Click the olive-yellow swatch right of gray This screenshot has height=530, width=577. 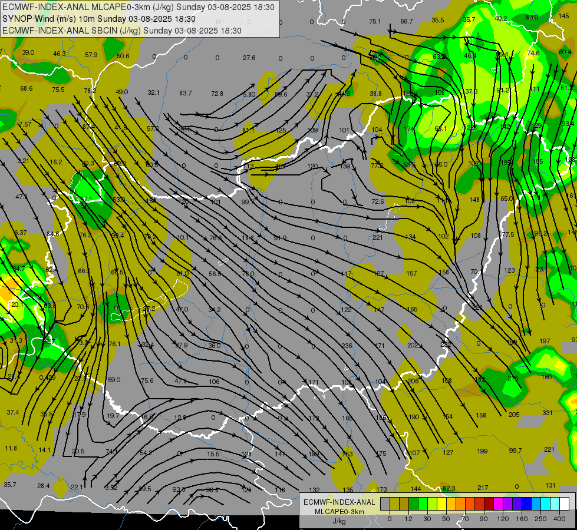tap(395, 504)
